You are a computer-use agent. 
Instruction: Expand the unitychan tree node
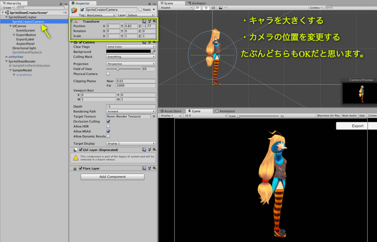tap(7, 57)
